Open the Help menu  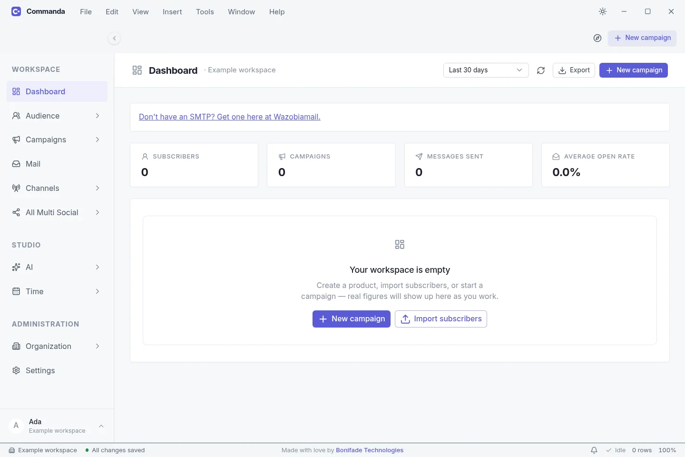[x=277, y=12]
